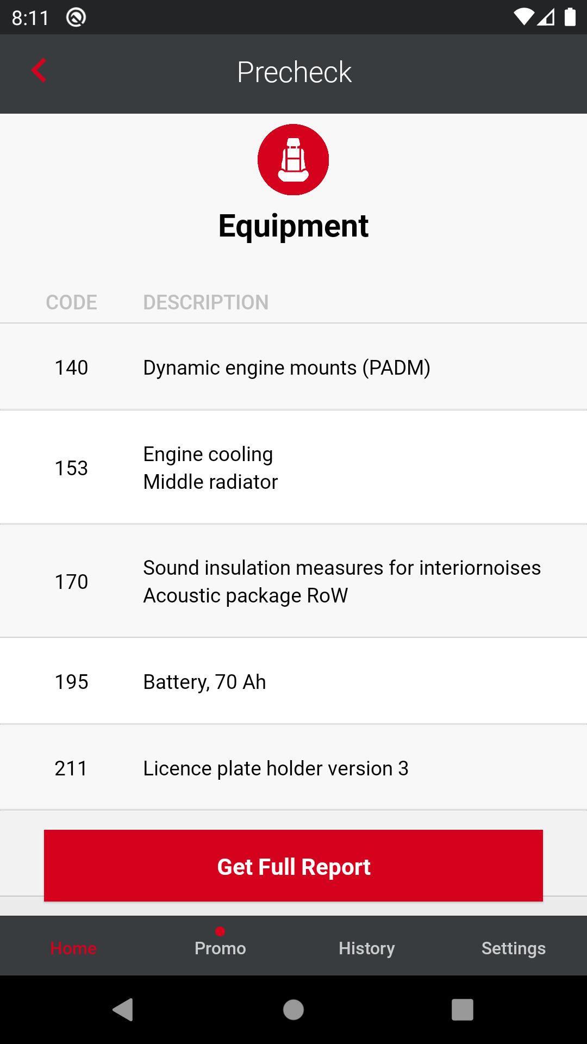This screenshot has width=587, height=1044.
Task: Tap the Android recent apps square
Action: (x=463, y=1010)
